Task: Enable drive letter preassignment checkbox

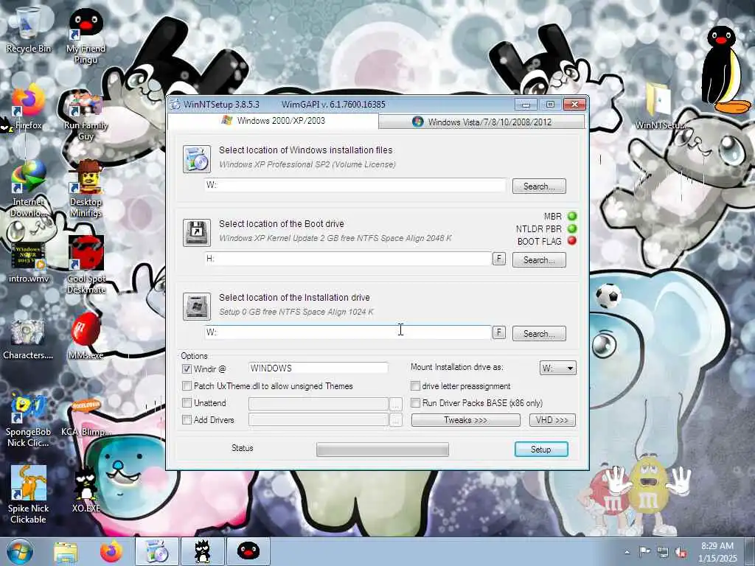Action: point(415,385)
